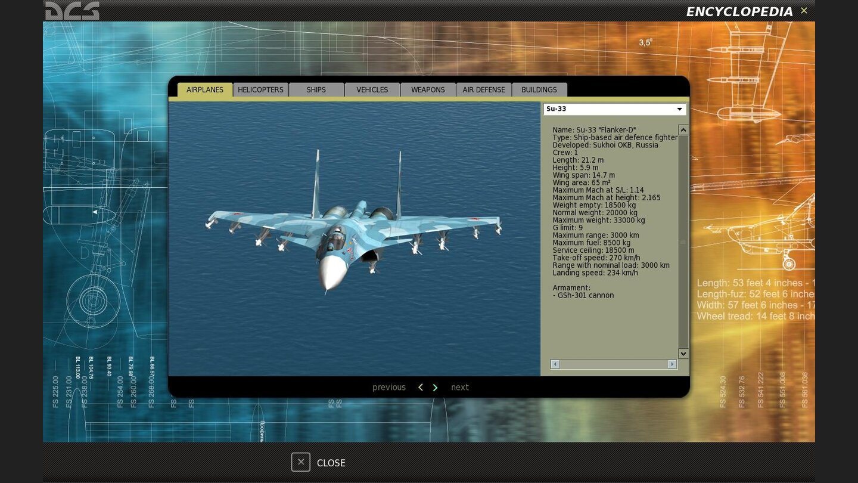Click the 'Crew: 1' line
Screen dimensions: 858x483
565,153
